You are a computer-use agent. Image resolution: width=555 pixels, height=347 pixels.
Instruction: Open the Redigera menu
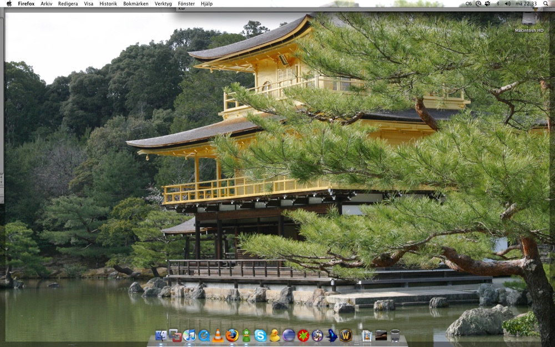68,3
